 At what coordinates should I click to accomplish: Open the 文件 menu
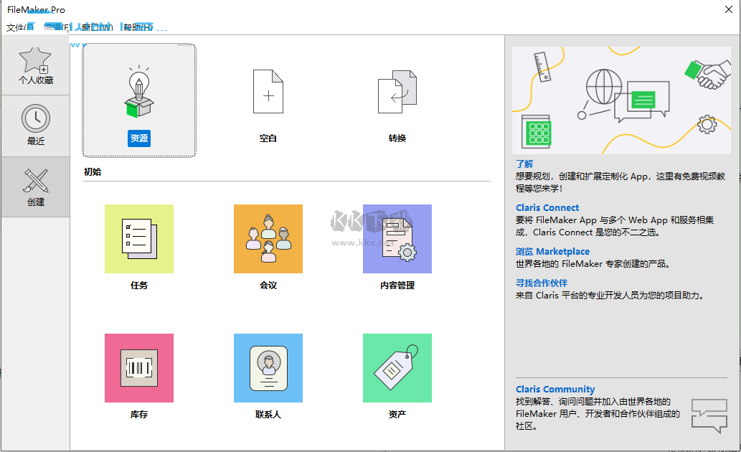14,27
